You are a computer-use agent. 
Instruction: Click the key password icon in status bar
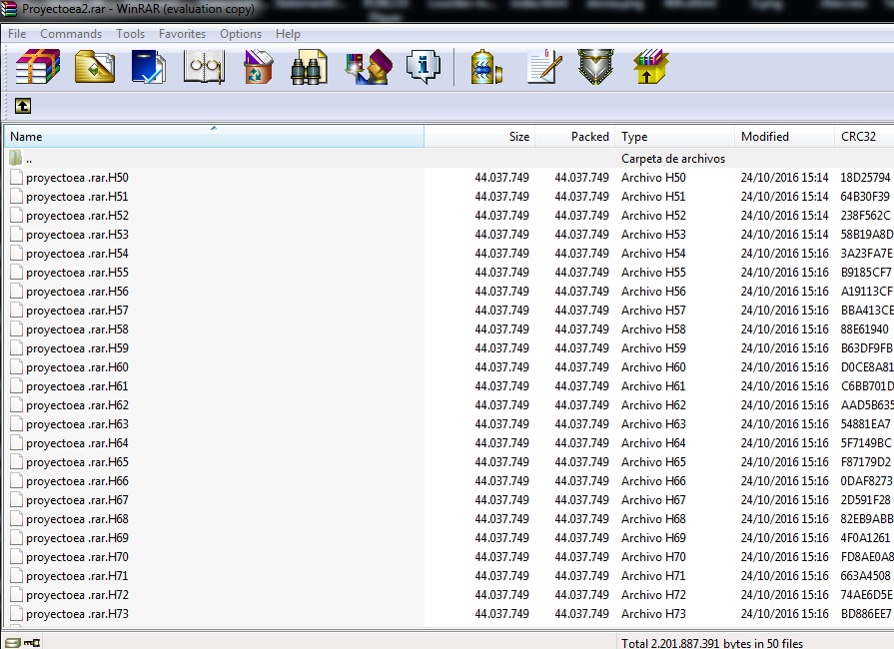tap(32, 642)
